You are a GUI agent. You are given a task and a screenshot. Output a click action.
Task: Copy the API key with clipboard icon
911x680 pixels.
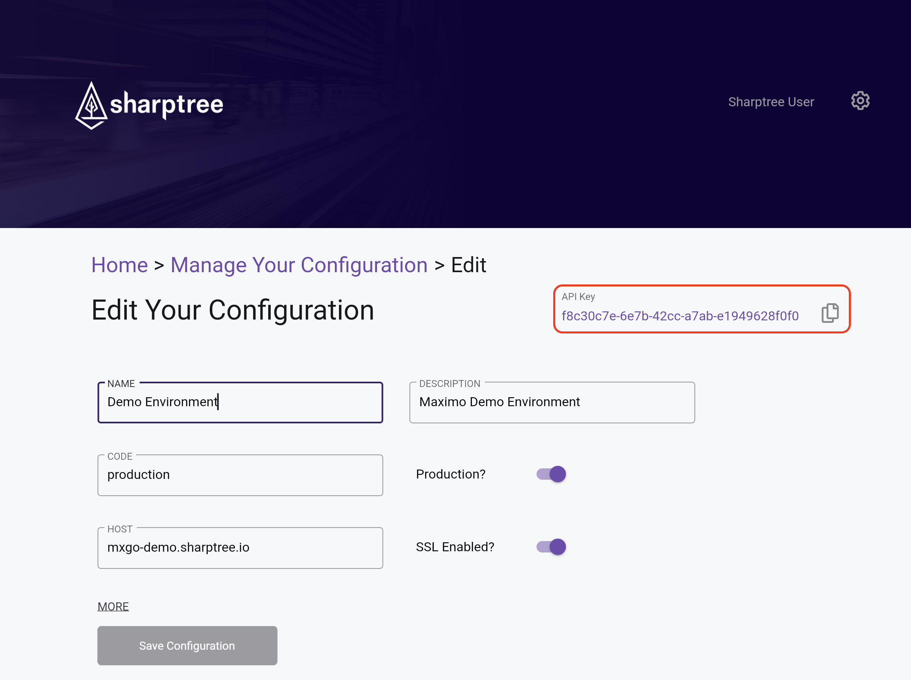coord(830,313)
